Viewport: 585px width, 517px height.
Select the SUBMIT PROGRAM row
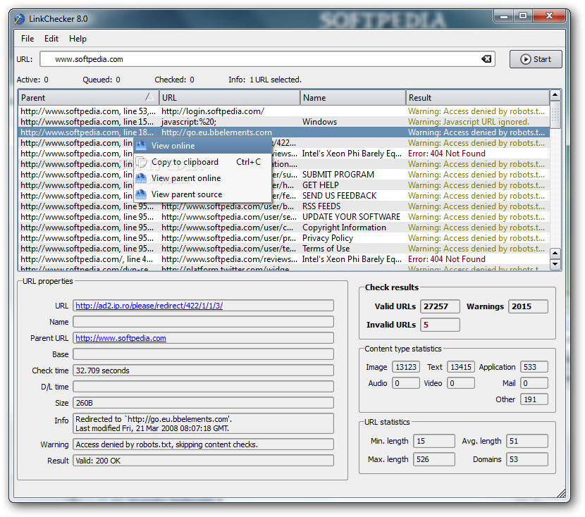click(283, 175)
